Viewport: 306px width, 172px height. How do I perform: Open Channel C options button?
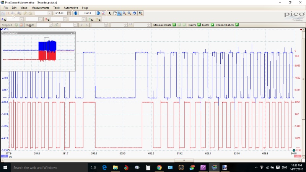[91, 19]
